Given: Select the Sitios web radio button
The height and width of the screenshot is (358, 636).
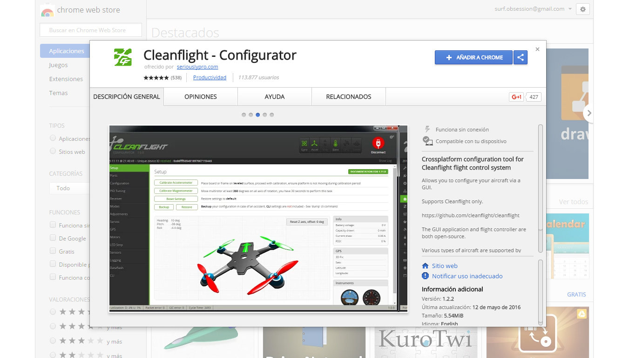Looking at the screenshot, I should 53,151.
